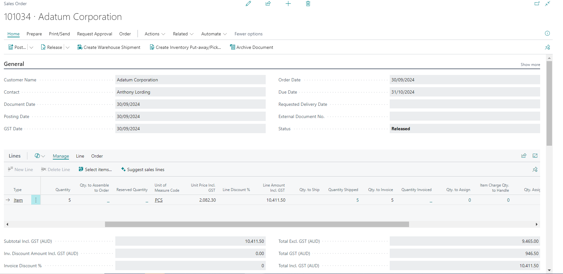Click Suggest sales lines

click(x=143, y=169)
